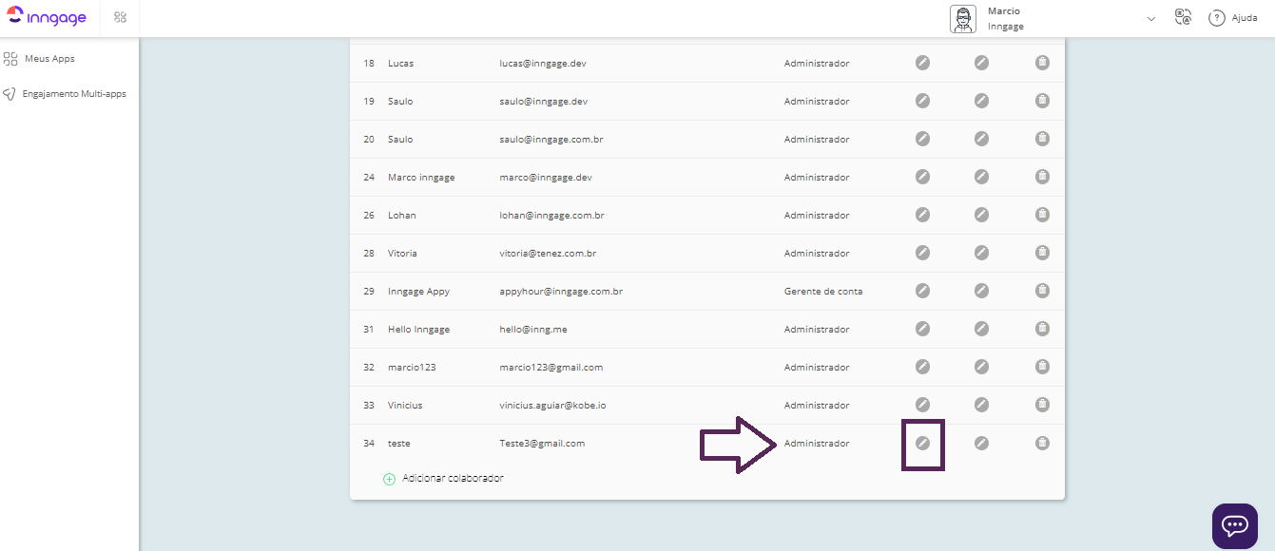Viewport: 1275px width, 551px height.
Task: Open Meus Apps in the sidebar
Action: [49, 59]
